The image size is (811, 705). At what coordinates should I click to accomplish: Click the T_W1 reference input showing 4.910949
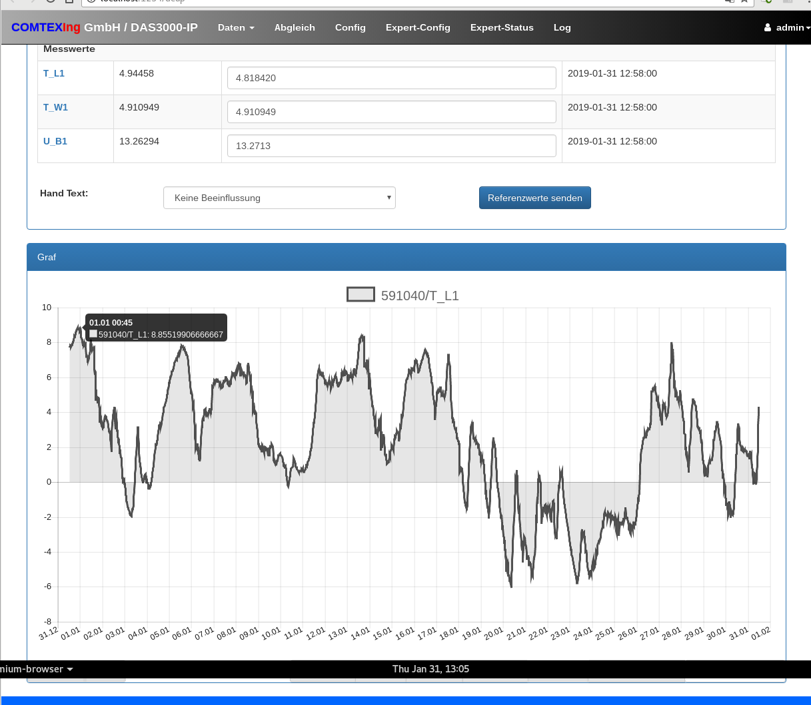[x=391, y=112]
